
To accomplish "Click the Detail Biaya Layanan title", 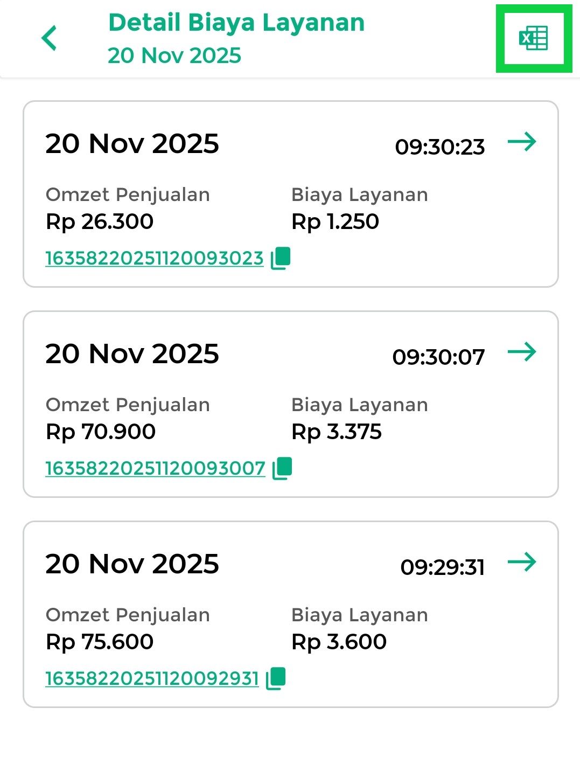I will 236,23.
